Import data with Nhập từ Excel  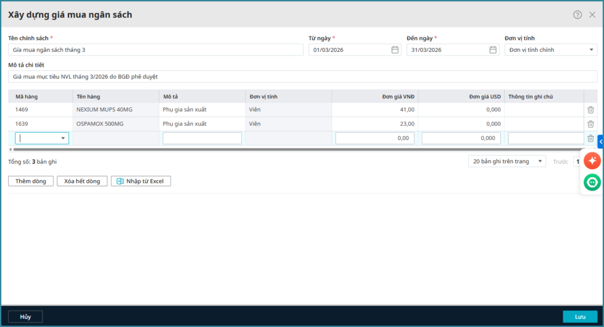point(141,181)
